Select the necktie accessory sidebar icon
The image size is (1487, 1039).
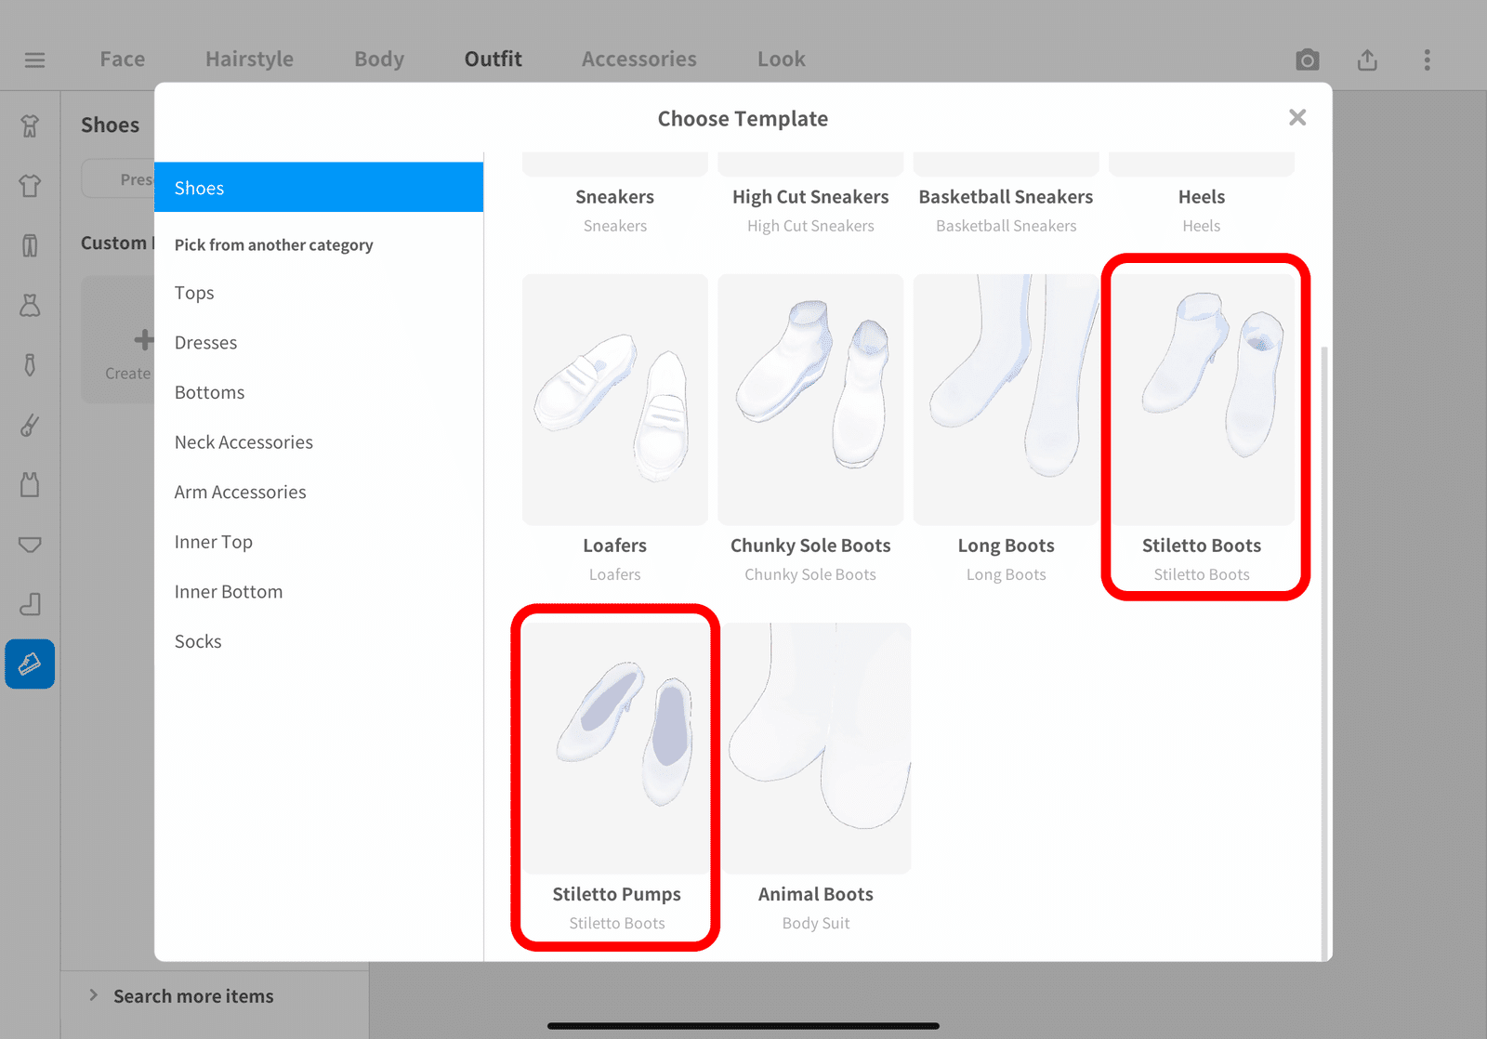point(30,364)
